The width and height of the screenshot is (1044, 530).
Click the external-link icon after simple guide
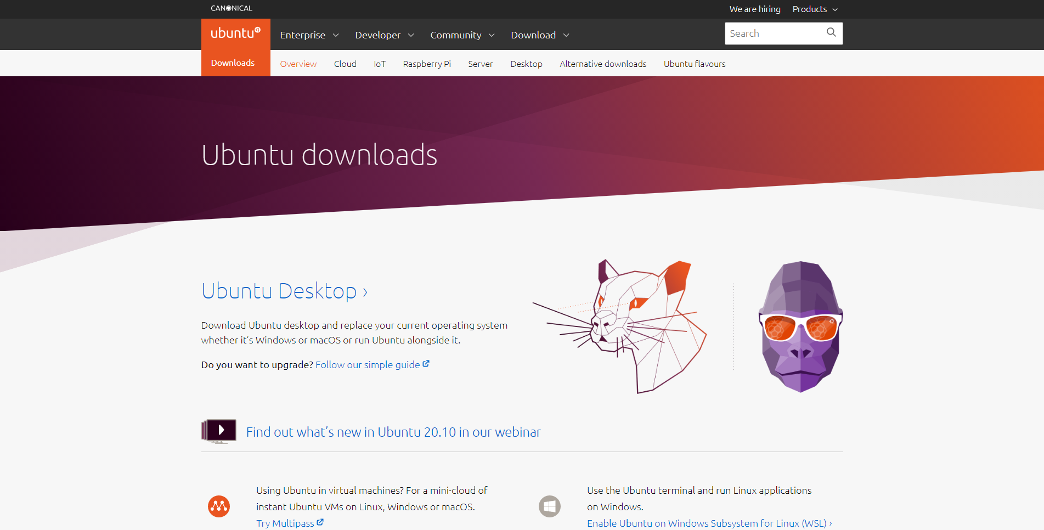click(426, 364)
